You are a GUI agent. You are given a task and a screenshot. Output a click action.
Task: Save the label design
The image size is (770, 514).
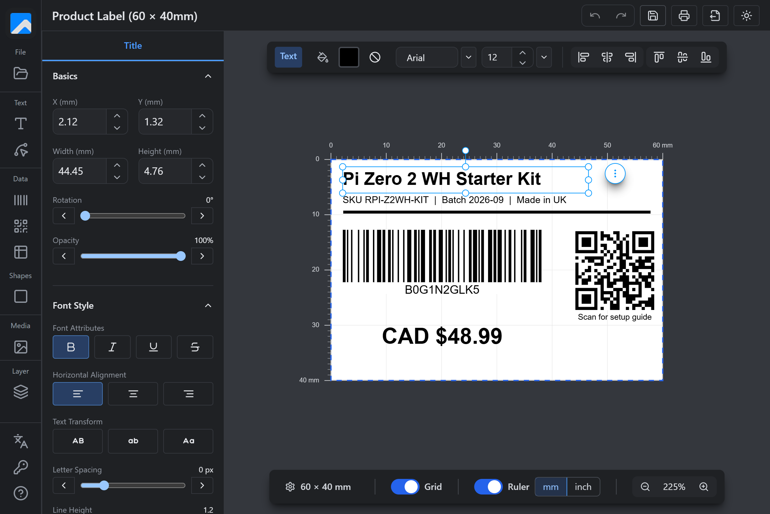(653, 16)
